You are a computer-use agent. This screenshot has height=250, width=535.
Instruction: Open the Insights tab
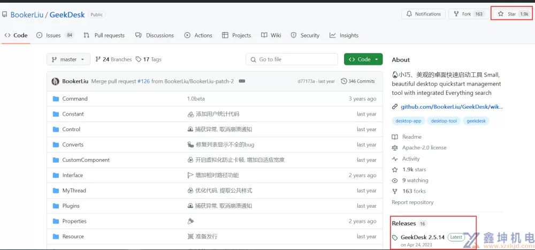click(344, 35)
